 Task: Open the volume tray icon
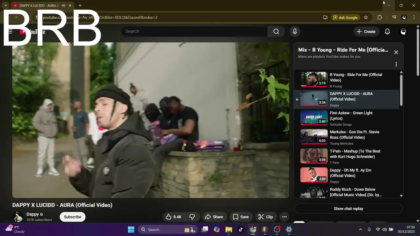click(x=384, y=229)
